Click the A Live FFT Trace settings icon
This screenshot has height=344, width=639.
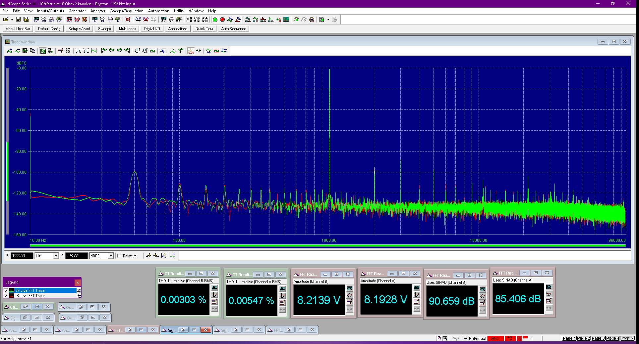[79, 290]
